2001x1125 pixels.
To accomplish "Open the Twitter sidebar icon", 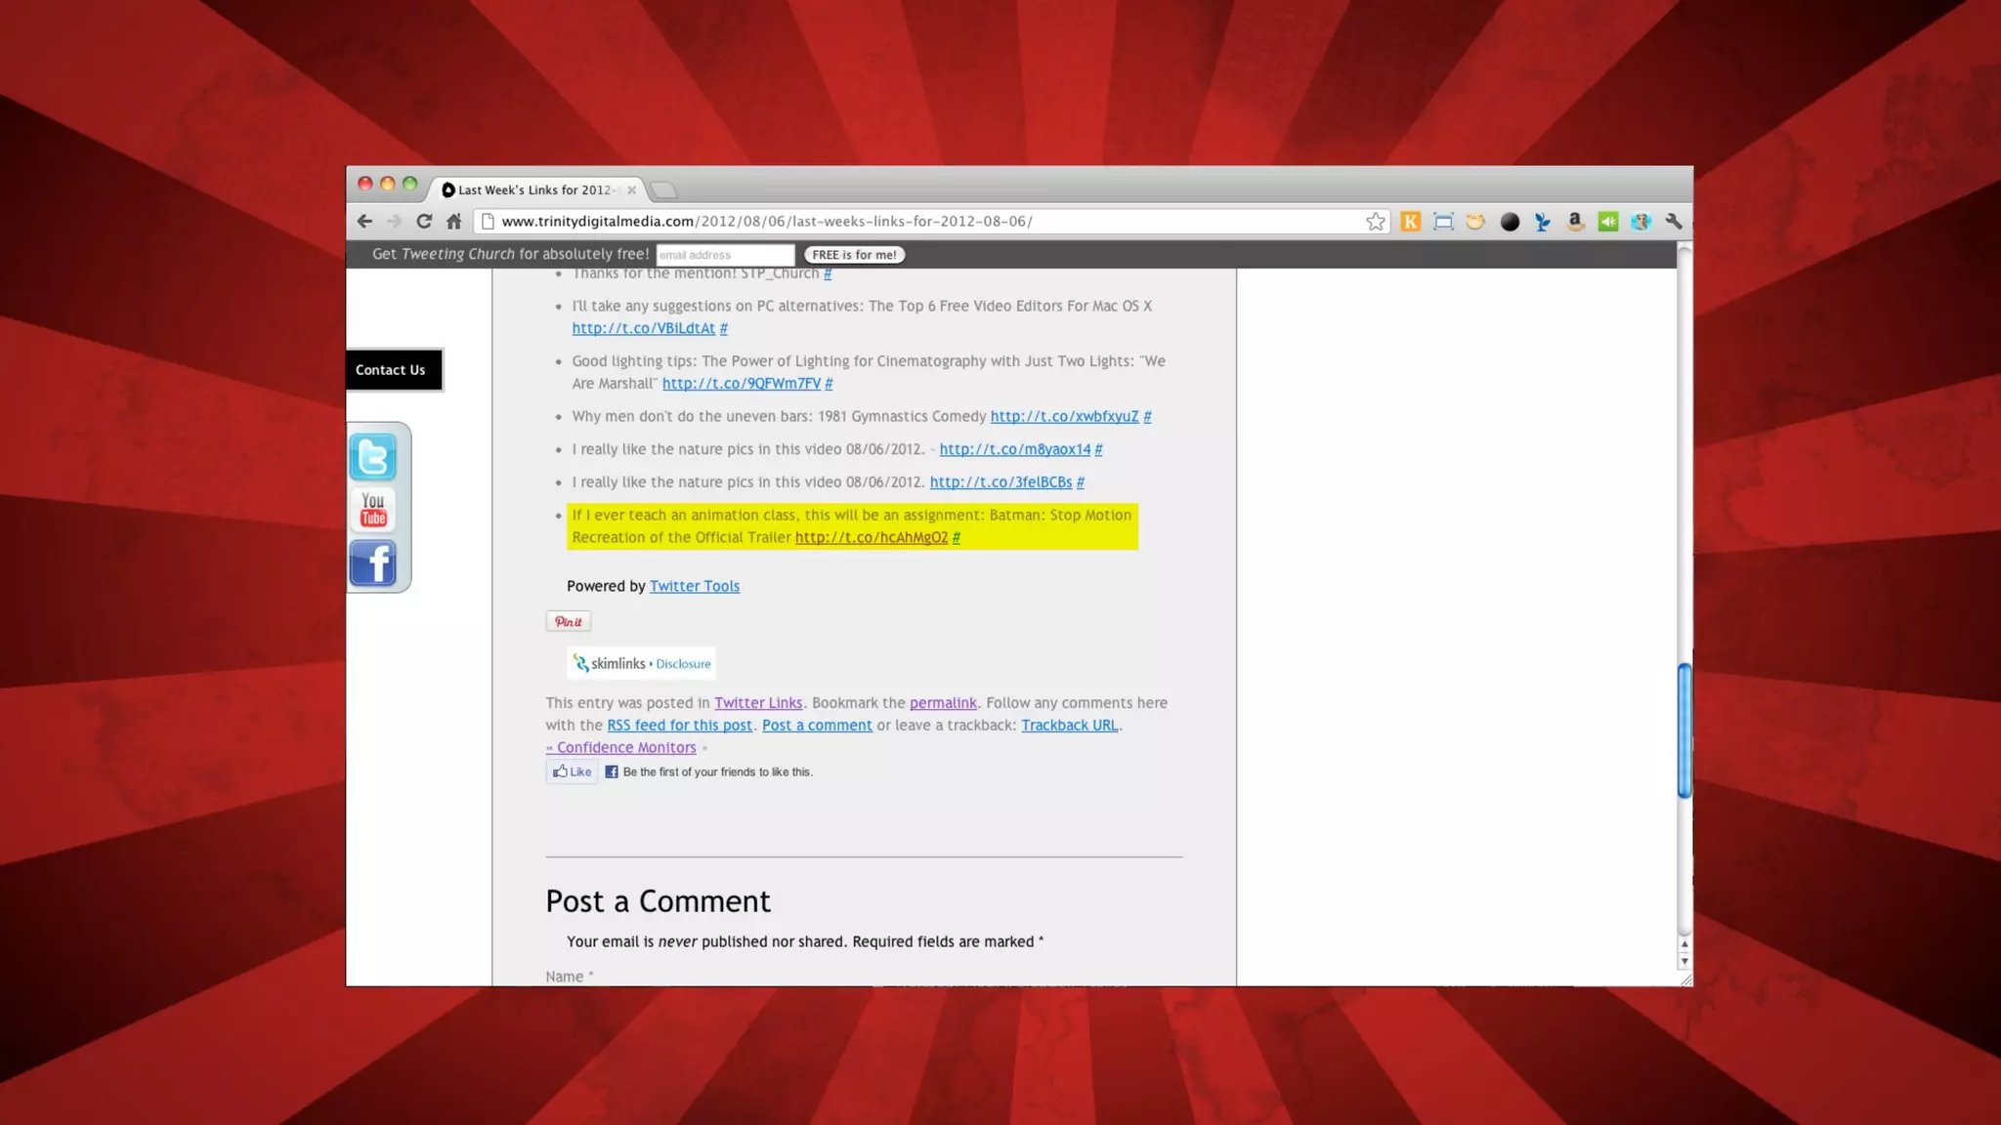I will coord(373,457).
